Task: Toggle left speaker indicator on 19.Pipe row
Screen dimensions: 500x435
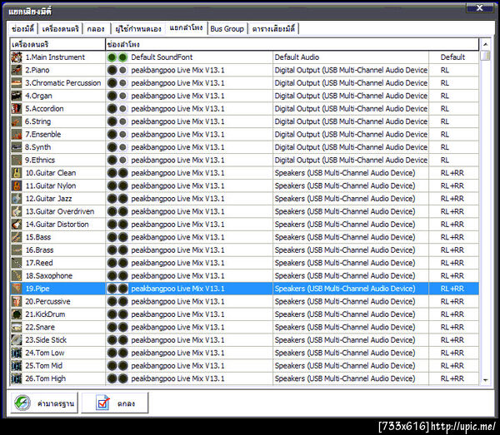Action: [112, 289]
